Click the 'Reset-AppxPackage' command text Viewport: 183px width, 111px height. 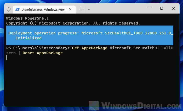pyautogui.click(x=43, y=53)
